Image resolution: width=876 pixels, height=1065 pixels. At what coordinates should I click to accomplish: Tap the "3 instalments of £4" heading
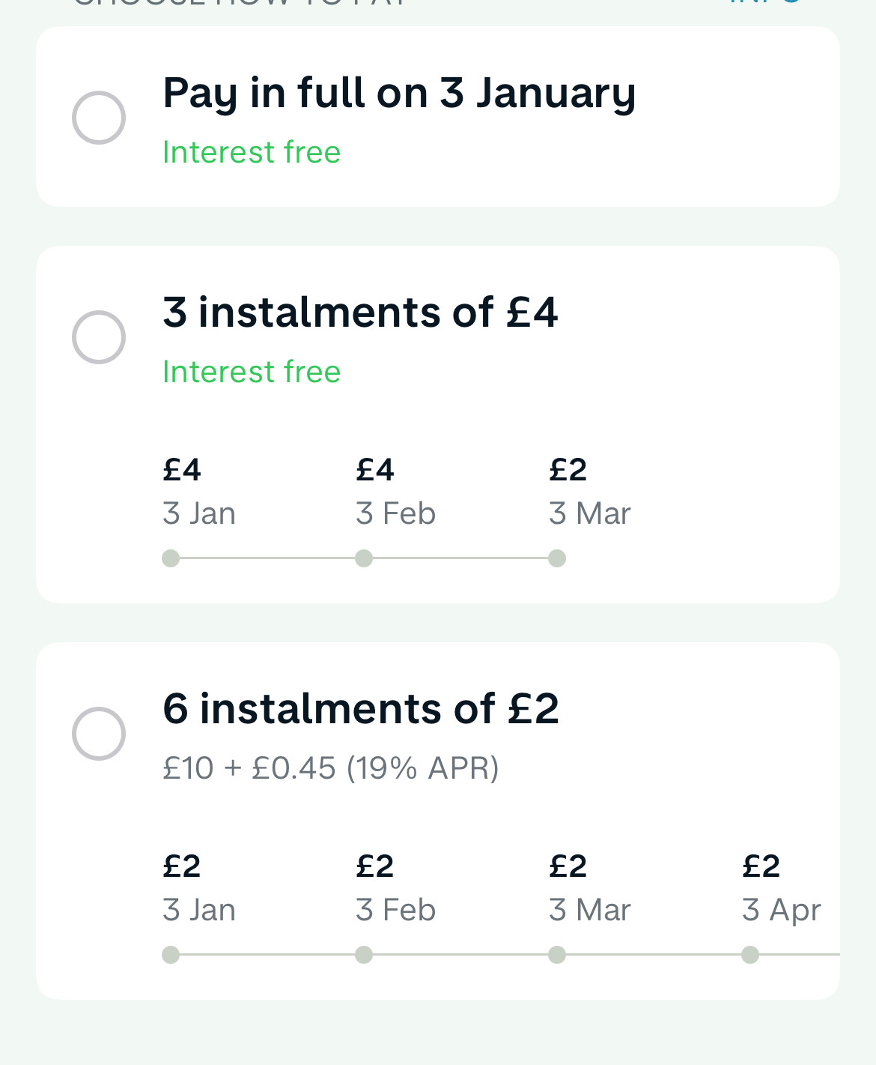click(x=360, y=313)
